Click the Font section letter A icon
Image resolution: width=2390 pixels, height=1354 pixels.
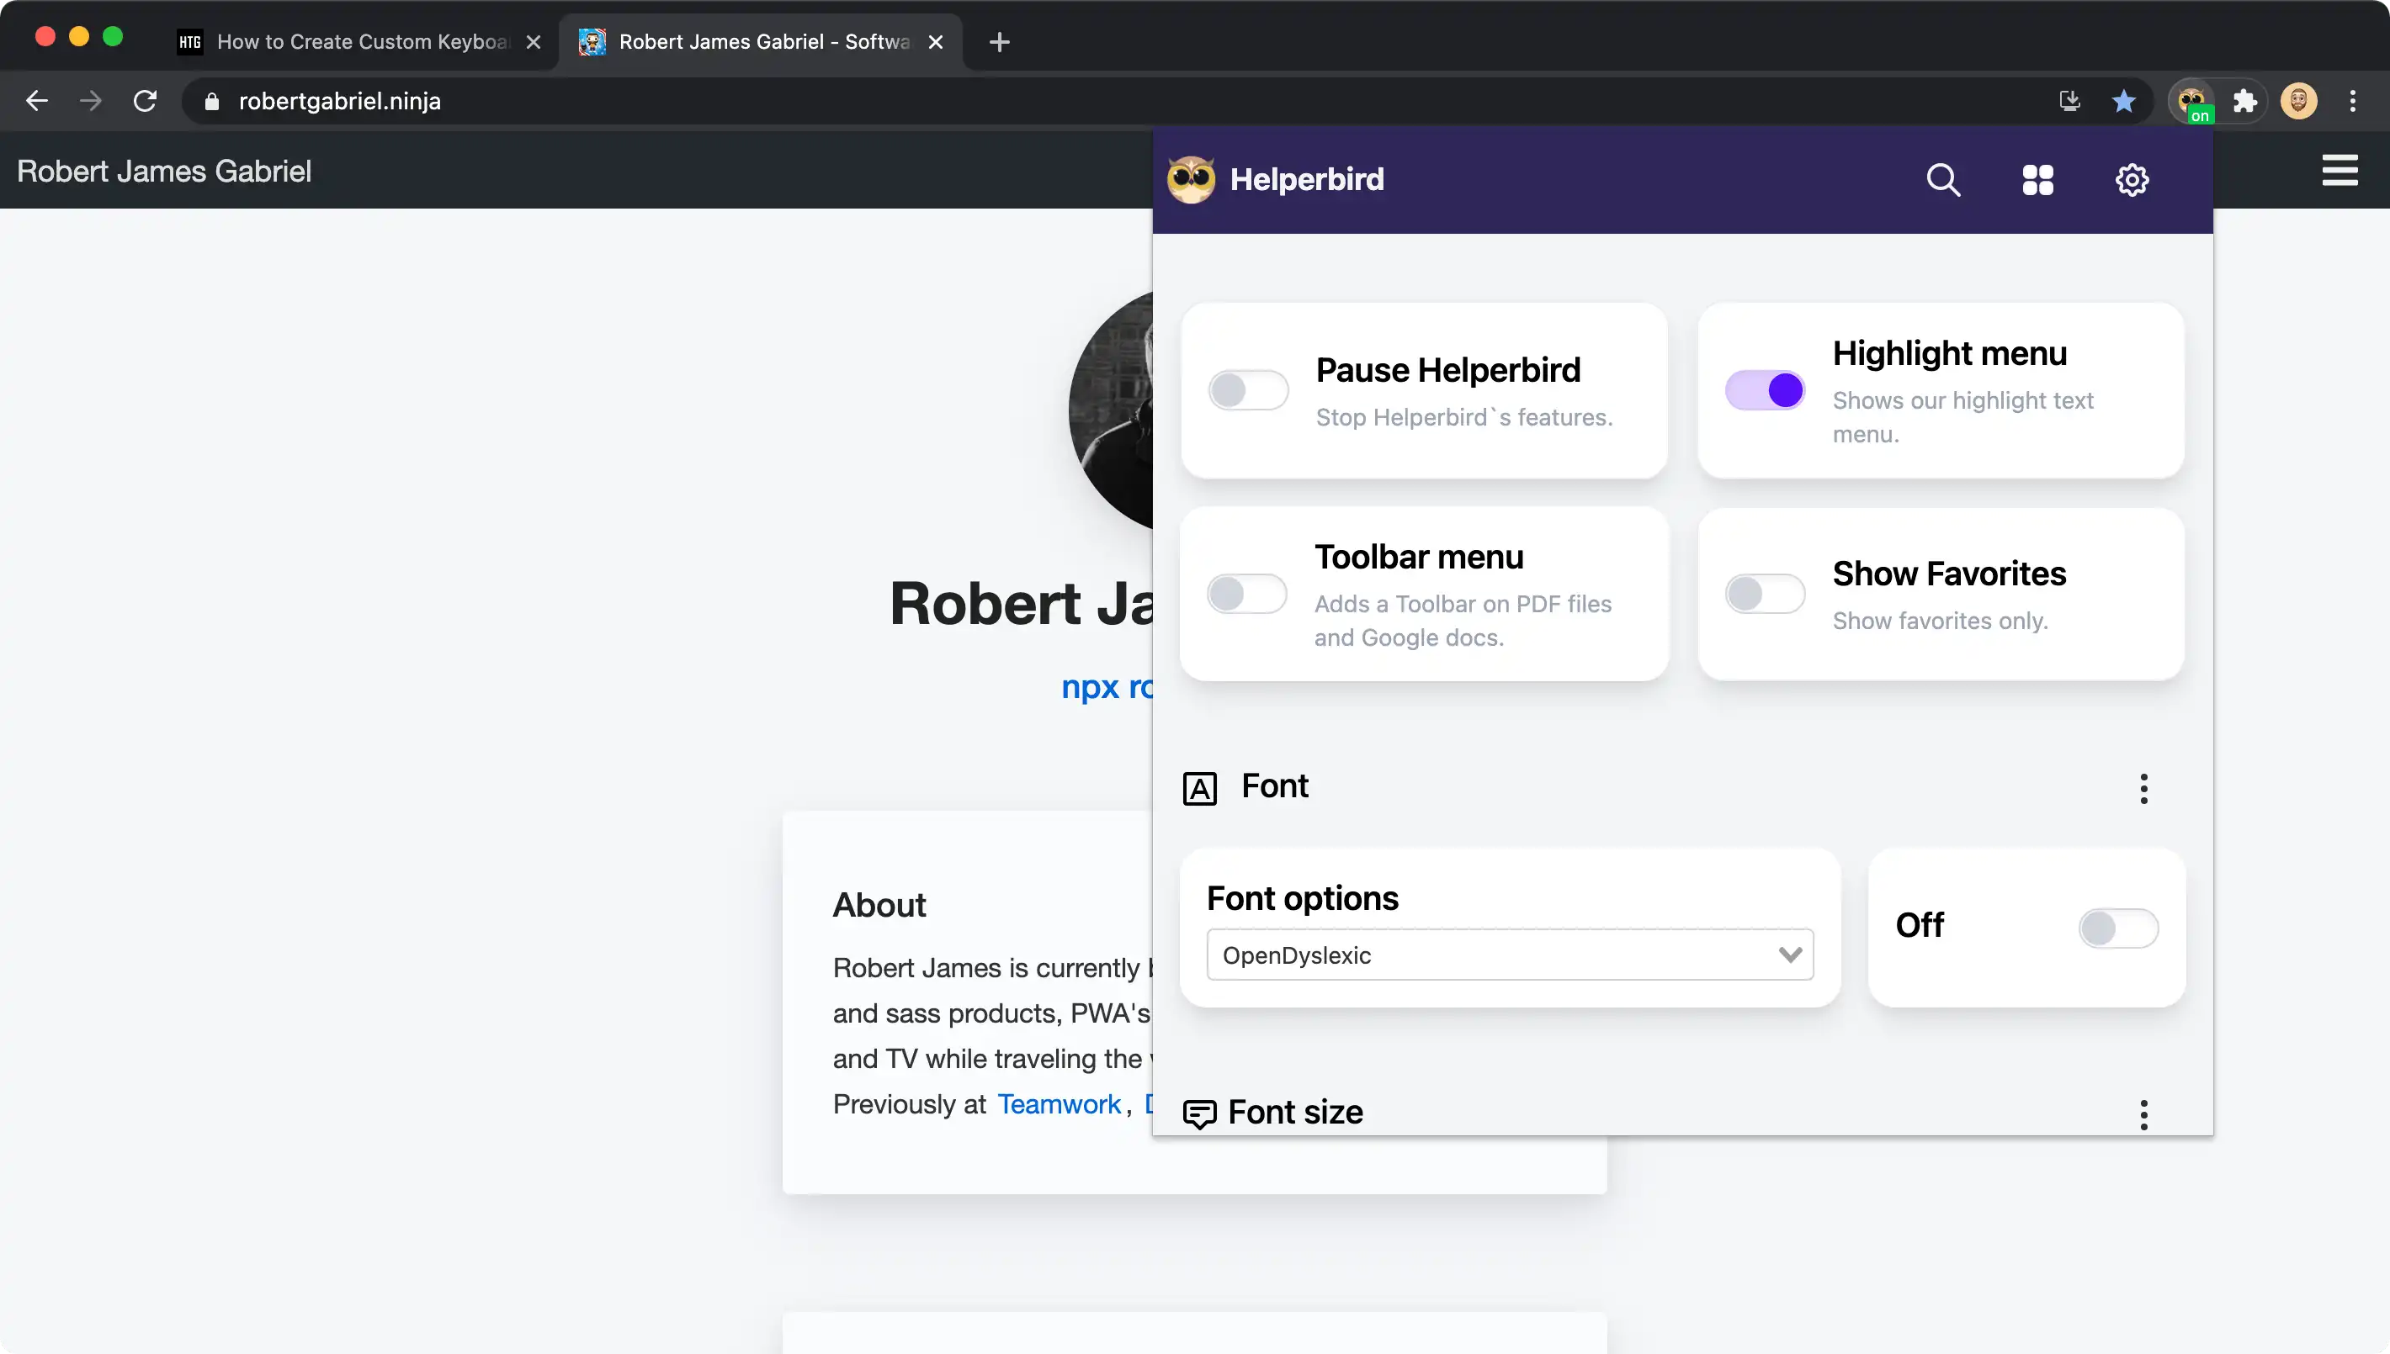1199,789
